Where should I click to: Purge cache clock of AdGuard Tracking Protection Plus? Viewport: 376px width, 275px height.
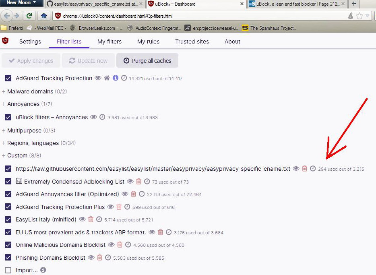click(x=127, y=207)
